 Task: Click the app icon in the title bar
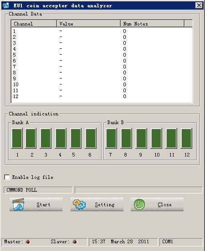[6, 5]
